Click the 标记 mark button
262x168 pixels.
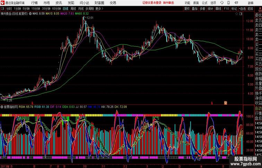click(x=234, y=9)
